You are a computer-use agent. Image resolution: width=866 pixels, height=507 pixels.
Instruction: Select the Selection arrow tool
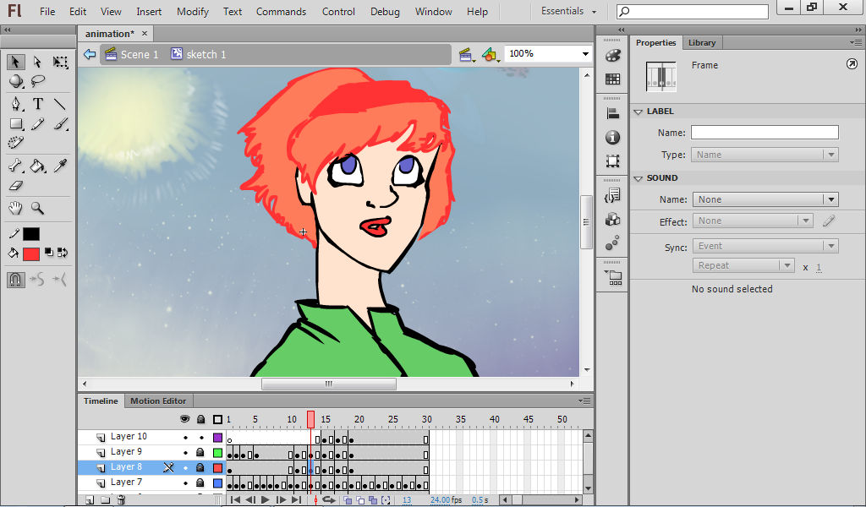pyautogui.click(x=15, y=61)
